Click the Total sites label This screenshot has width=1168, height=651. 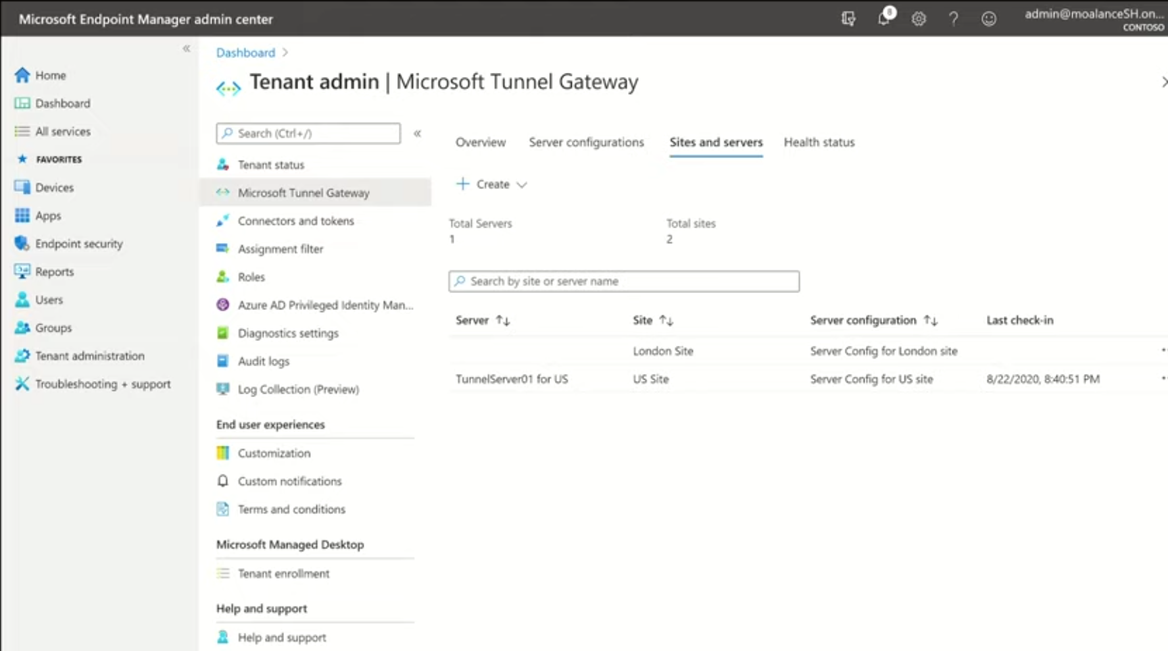point(691,224)
